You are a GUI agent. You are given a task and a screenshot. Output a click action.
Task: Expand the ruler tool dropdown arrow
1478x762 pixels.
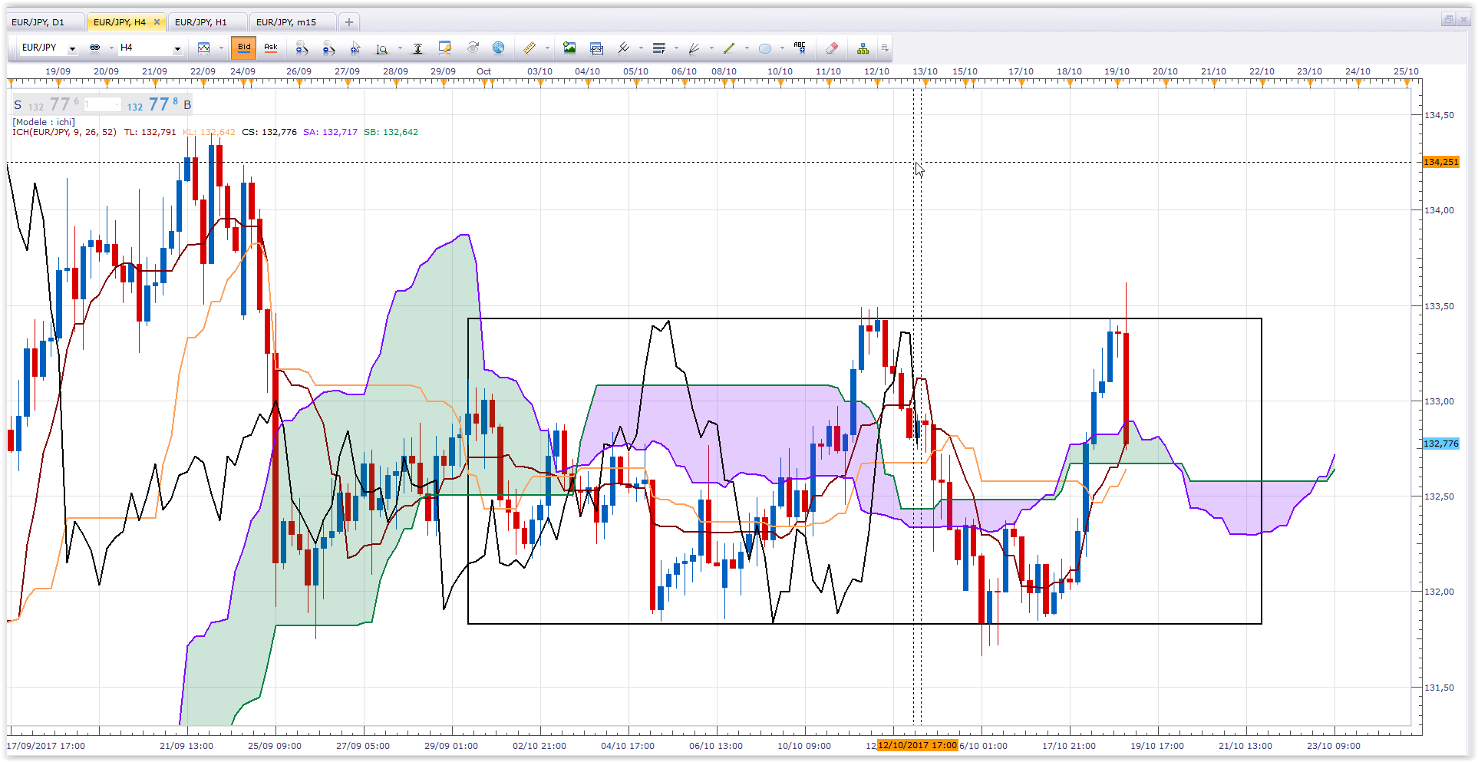pos(547,48)
